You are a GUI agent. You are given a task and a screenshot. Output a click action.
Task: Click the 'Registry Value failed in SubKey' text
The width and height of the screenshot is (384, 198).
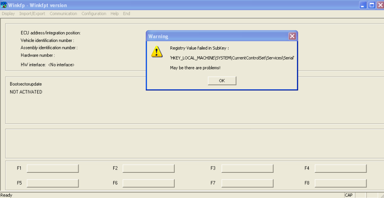click(200, 48)
